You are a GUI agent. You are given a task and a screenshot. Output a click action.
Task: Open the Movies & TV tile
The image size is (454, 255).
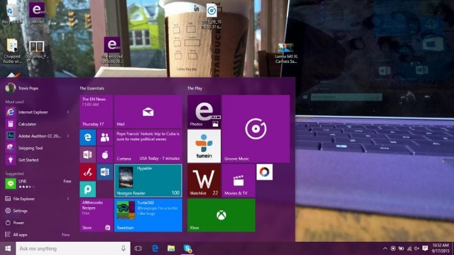click(x=238, y=181)
